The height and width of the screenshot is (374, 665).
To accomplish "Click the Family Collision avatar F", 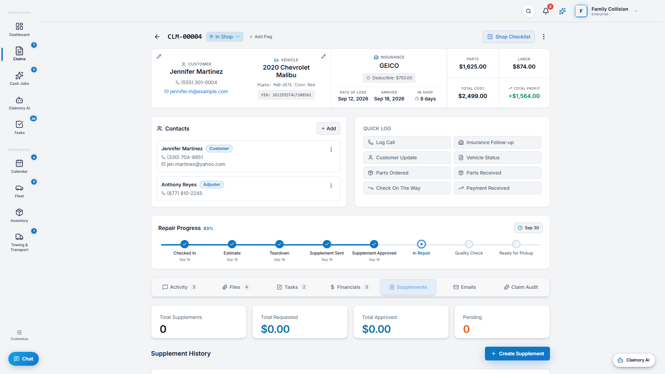I will pyautogui.click(x=581, y=11).
